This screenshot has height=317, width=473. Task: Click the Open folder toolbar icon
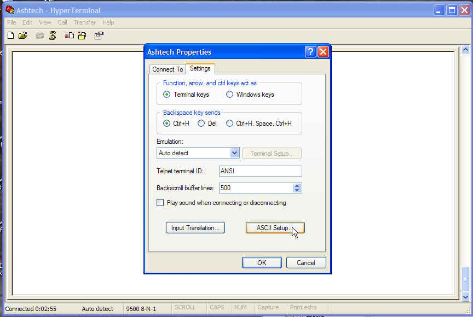[23, 36]
